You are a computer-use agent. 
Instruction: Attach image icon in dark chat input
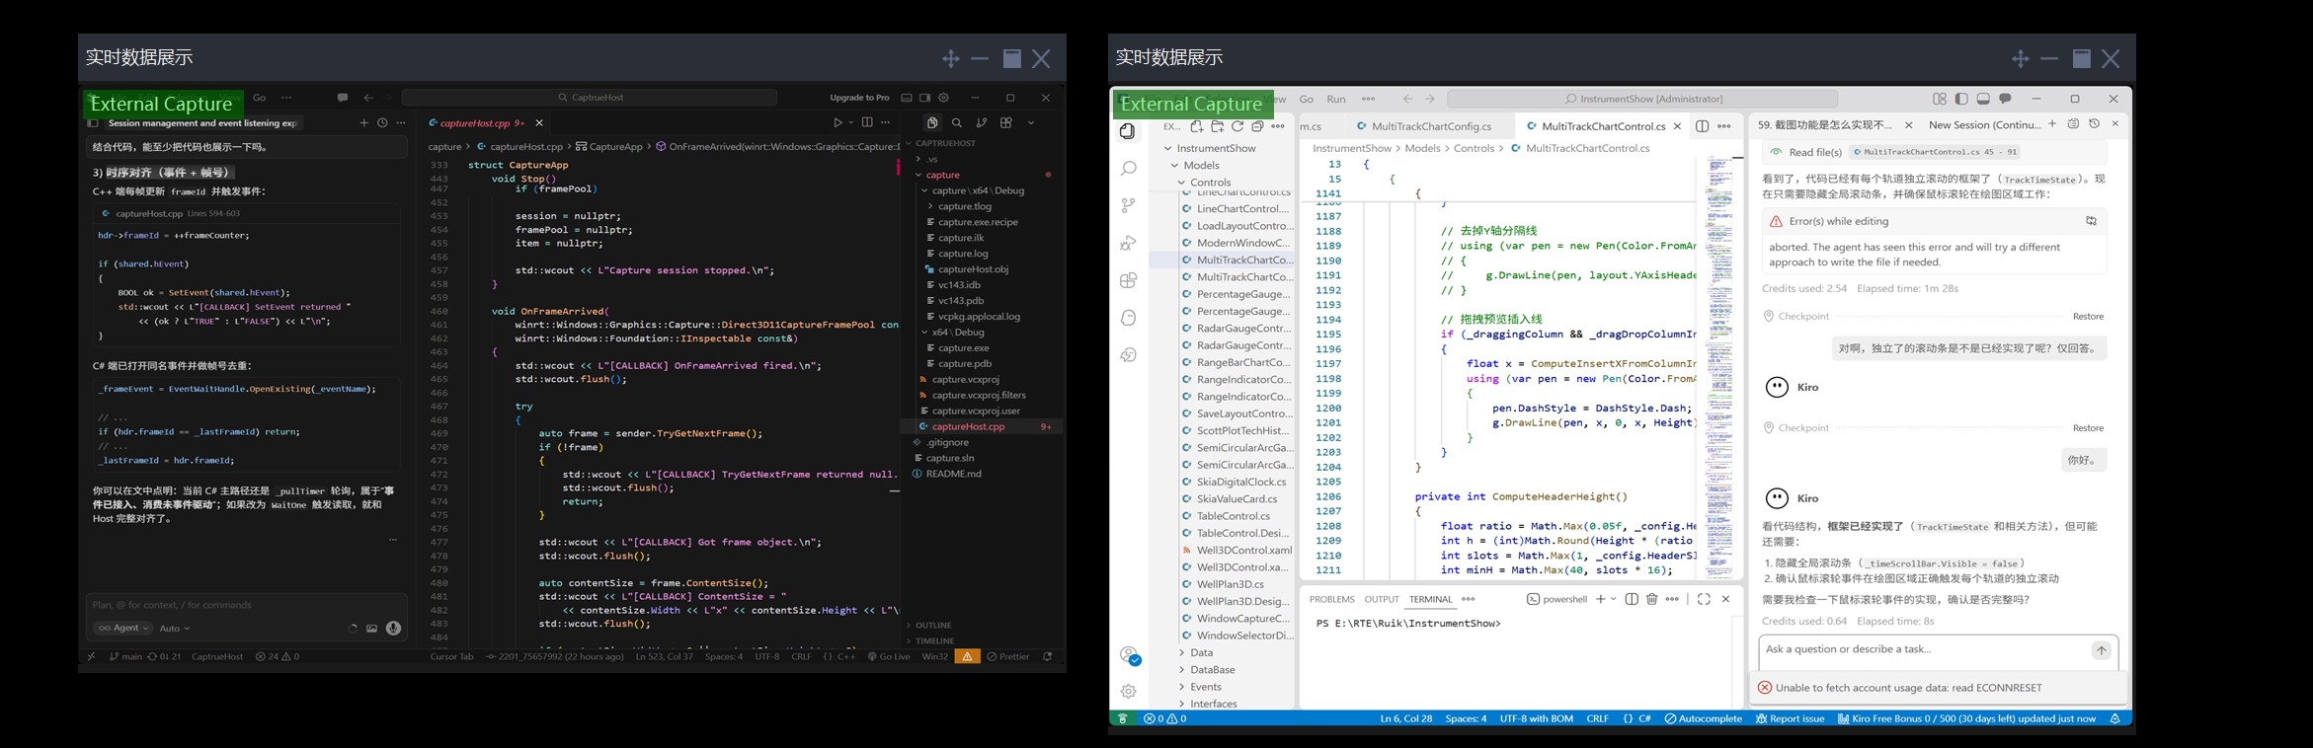371,629
